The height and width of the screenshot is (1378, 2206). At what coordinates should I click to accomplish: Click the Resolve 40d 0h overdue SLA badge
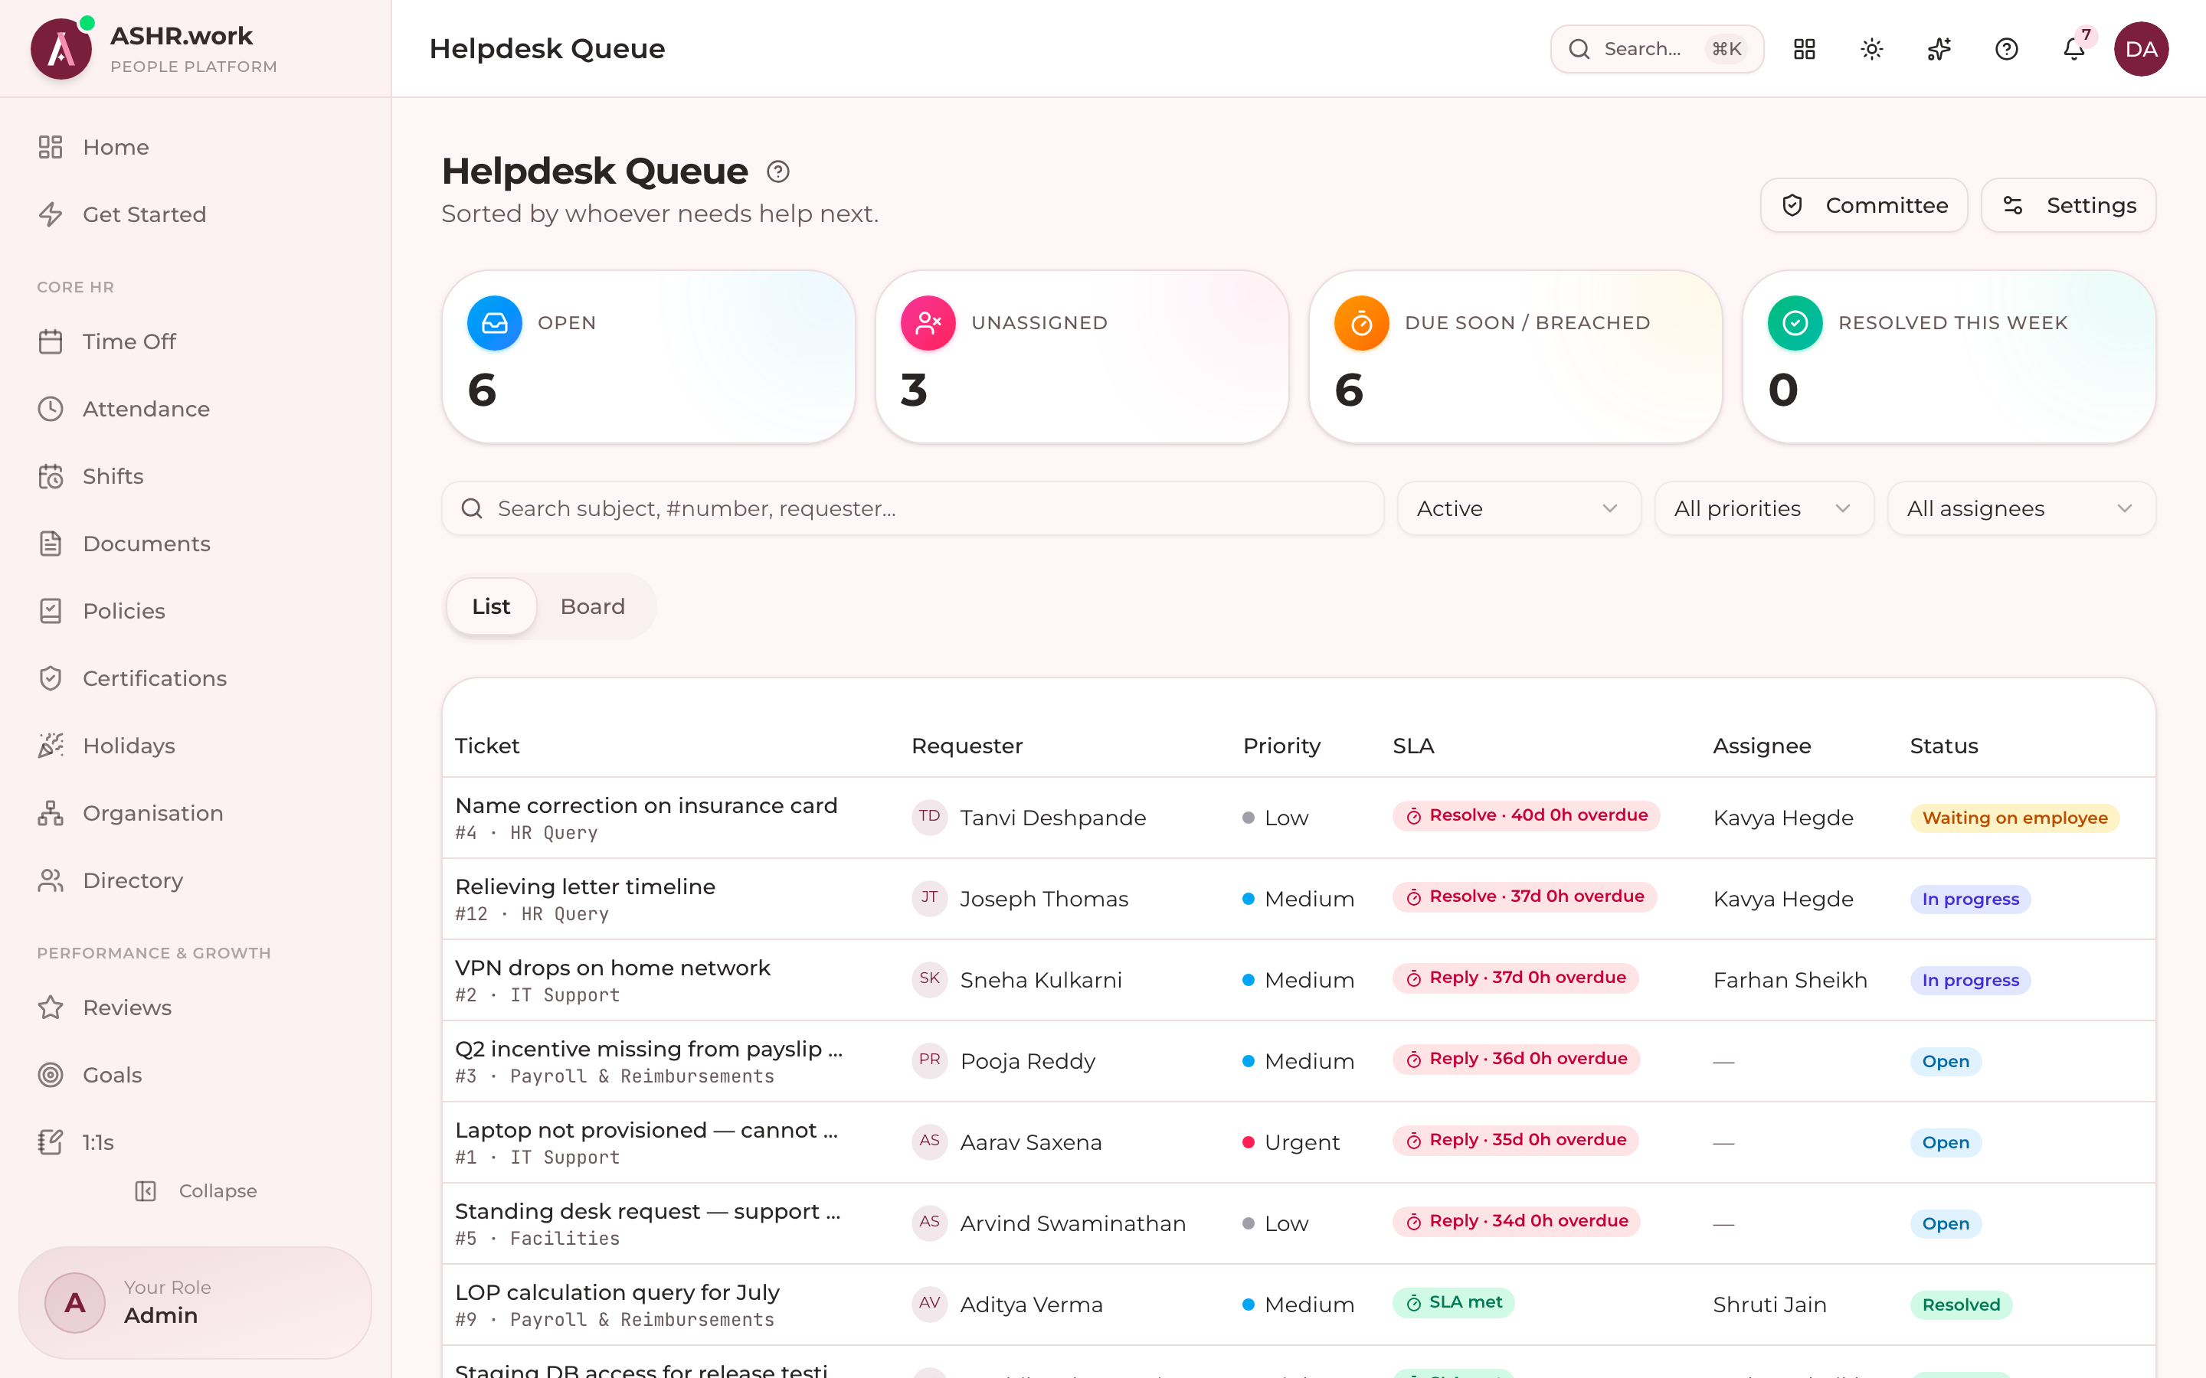(1526, 815)
